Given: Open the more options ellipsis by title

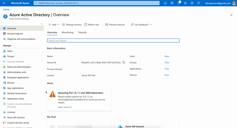Looking at the screenshot, I should 75,15.
